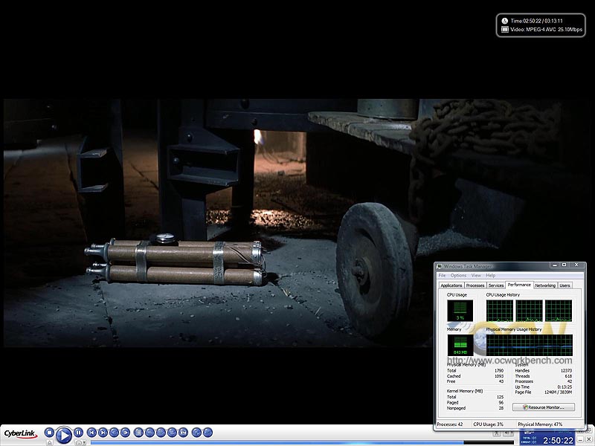Click the Processes: 42 status bar entry
This screenshot has width=595, height=446.
click(450, 424)
